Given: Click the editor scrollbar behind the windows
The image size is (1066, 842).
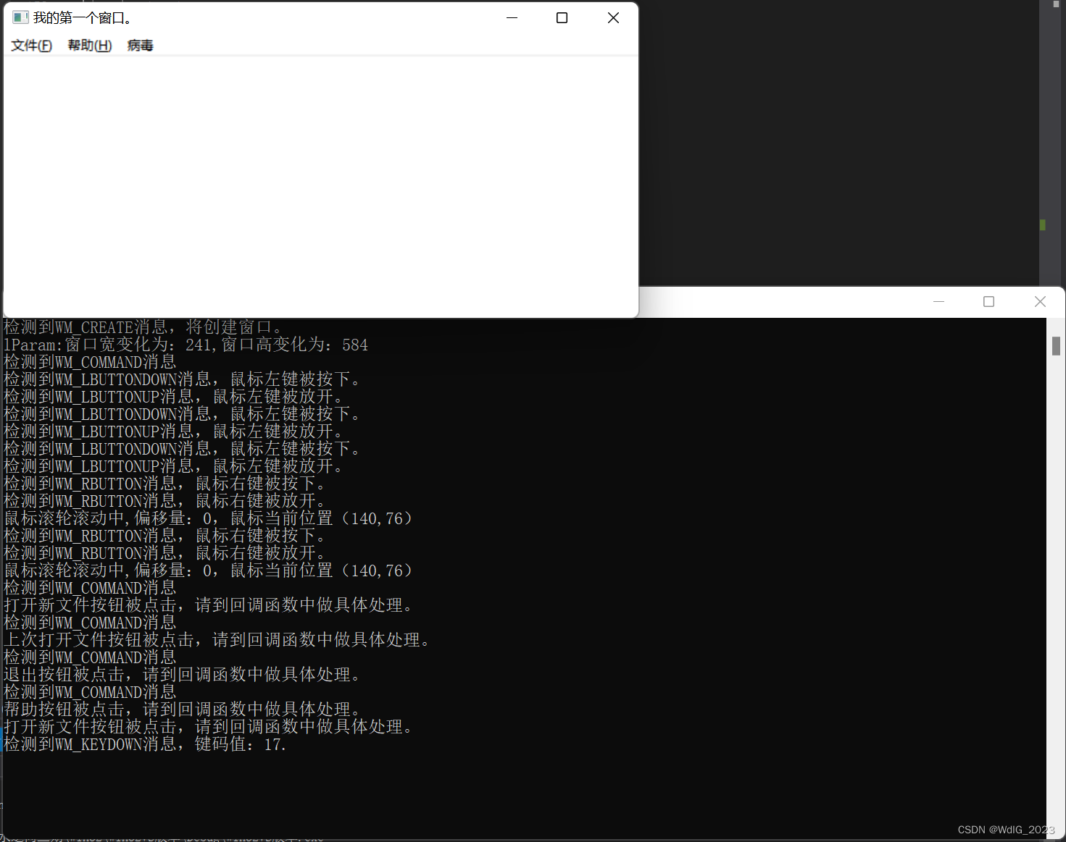Looking at the screenshot, I should [1049, 145].
